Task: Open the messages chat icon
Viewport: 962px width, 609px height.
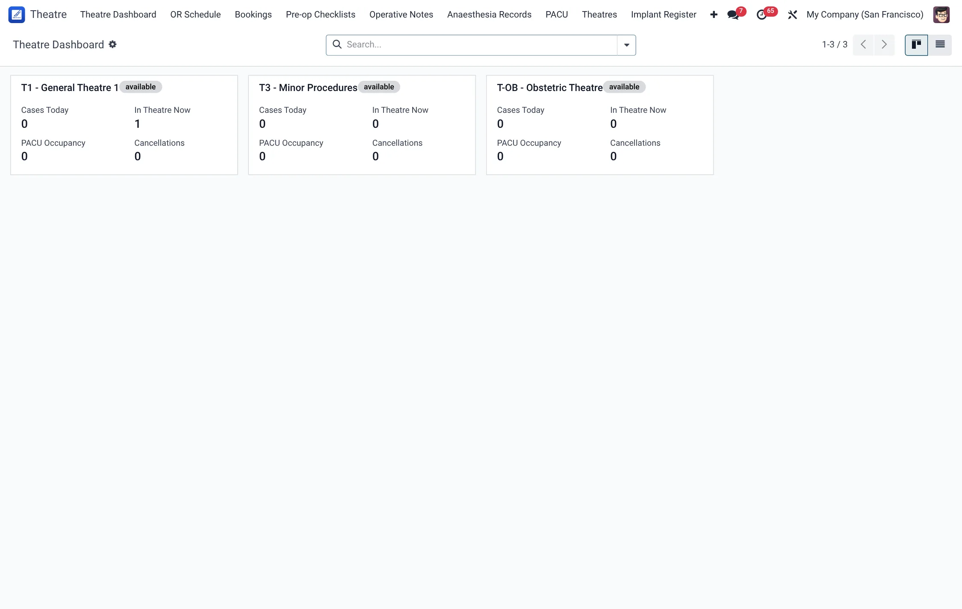Action: (x=733, y=15)
